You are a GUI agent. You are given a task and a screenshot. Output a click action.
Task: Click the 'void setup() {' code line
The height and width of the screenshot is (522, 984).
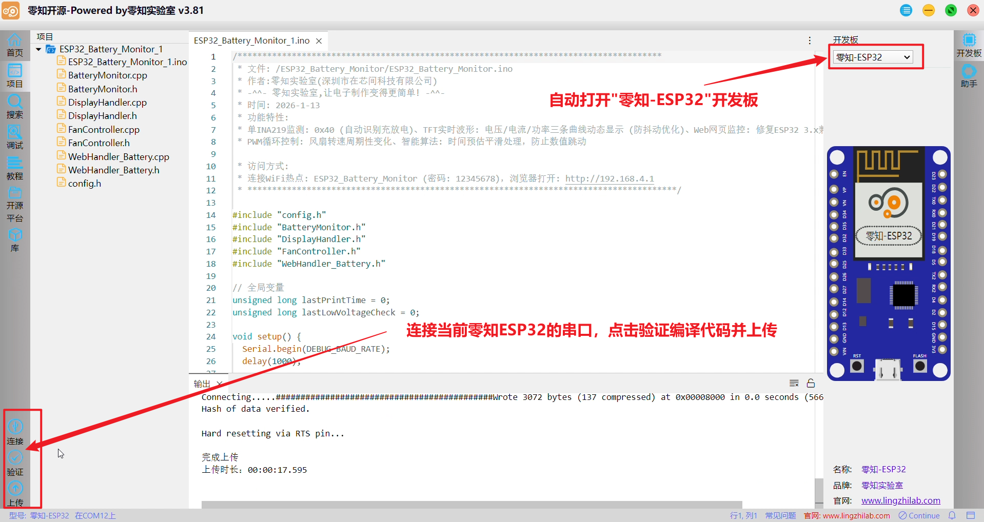click(x=267, y=337)
